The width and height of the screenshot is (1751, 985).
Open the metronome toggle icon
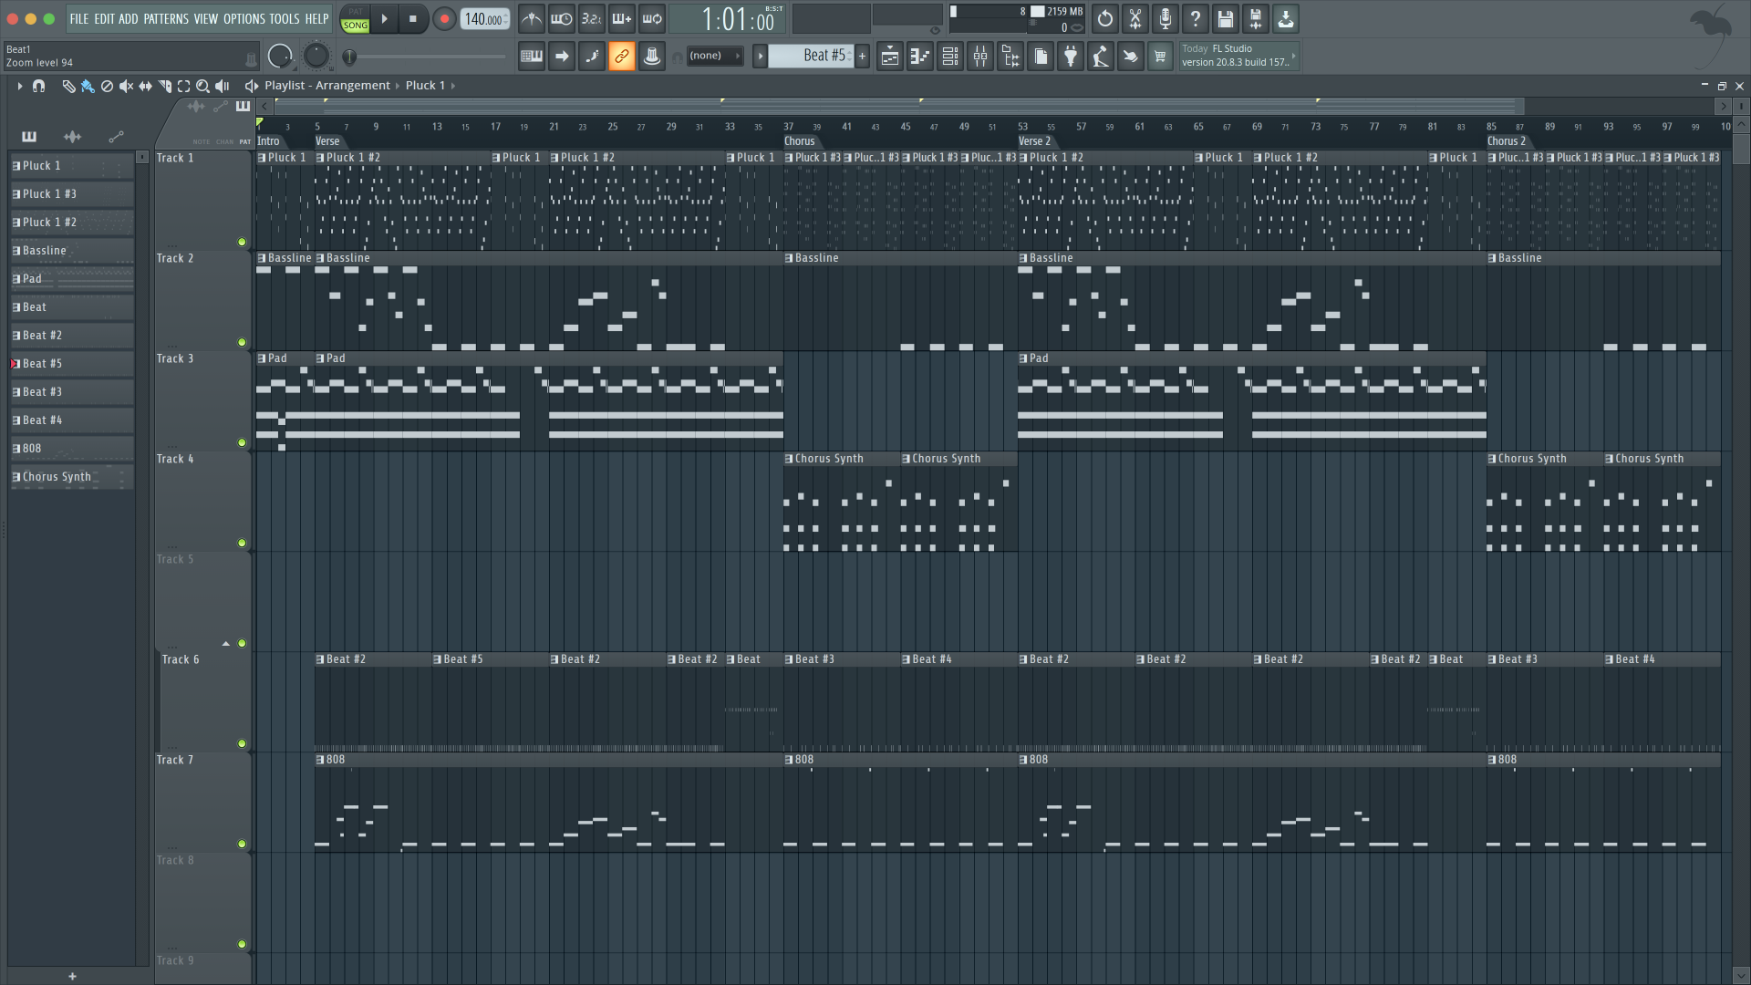[x=531, y=18]
